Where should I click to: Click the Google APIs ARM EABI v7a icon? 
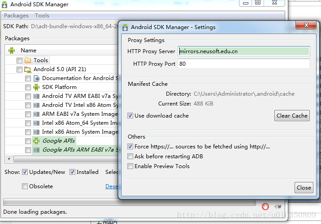[x=36, y=150]
